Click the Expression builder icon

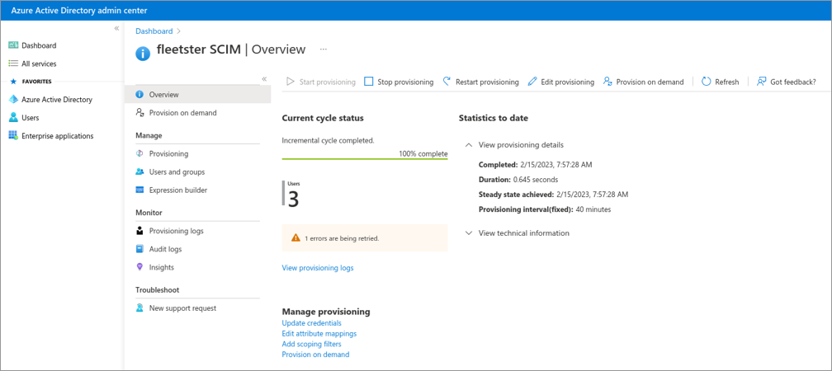139,190
